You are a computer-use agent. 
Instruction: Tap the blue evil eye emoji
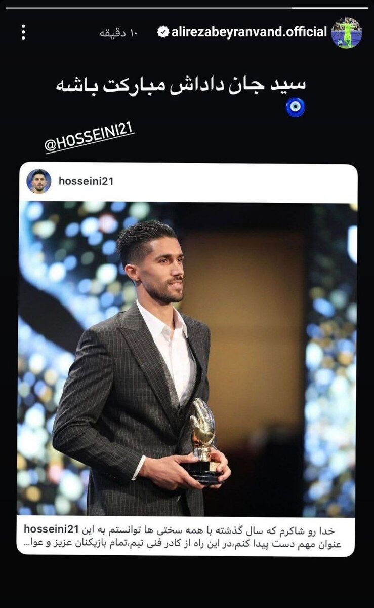[x=296, y=107]
